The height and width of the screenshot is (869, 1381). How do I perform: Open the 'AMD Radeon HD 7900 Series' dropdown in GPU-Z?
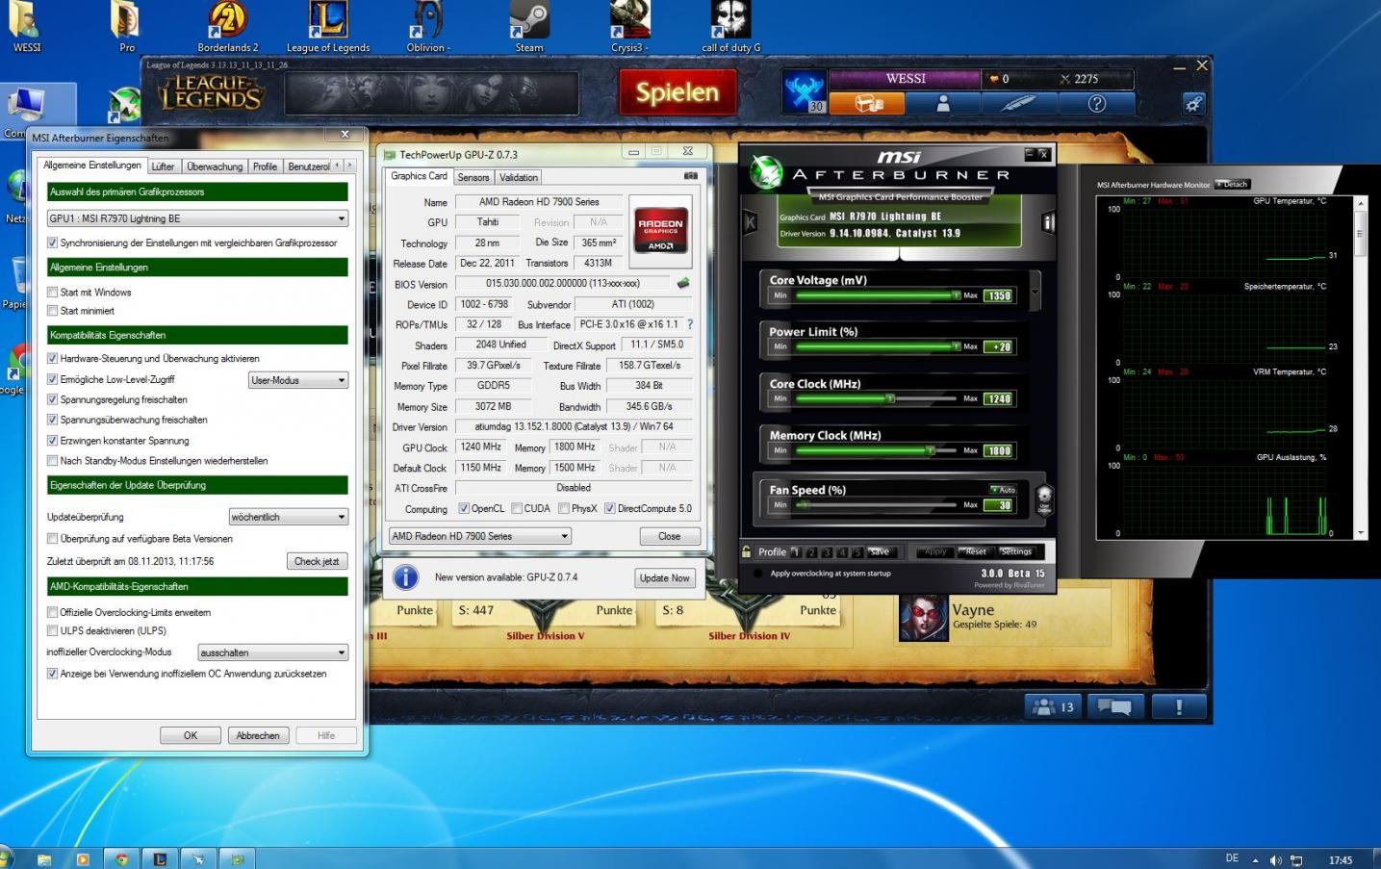tap(479, 536)
